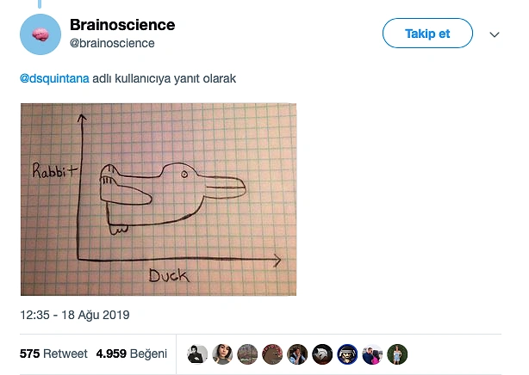This screenshot has width=529, height=375.
Task: Select the fifth liker avatar, a seated man
Action: (297, 354)
